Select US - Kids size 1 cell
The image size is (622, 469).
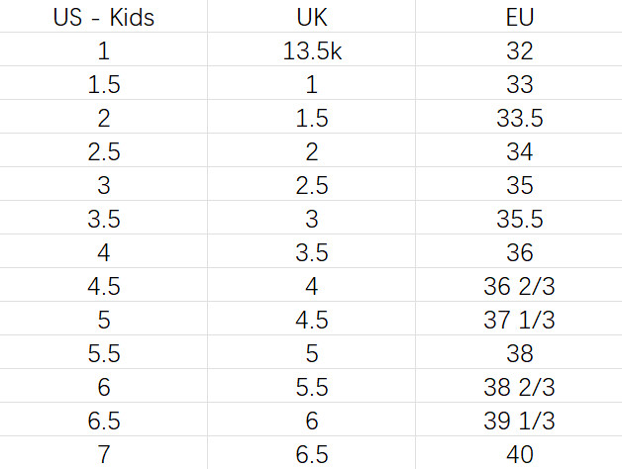pyautogui.click(x=104, y=50)
